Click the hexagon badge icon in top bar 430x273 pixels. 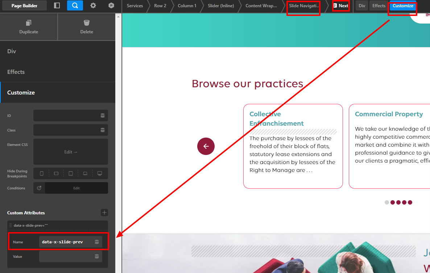[111, 5]
